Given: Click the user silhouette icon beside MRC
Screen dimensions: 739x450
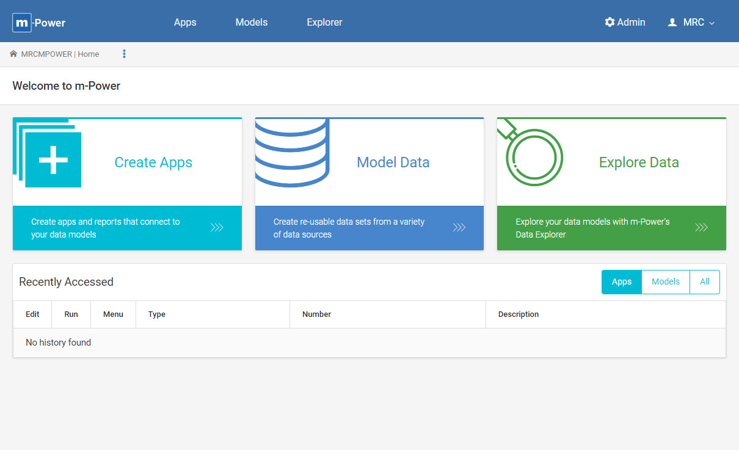Looking at the screenshot, I should point(672,22).
